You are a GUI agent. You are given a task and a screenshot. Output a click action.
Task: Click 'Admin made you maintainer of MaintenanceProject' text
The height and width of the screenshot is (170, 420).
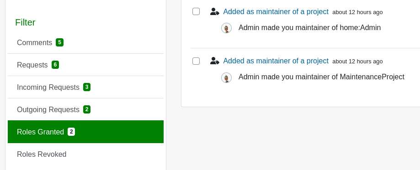pyautogui.click(x=321, y=77)
